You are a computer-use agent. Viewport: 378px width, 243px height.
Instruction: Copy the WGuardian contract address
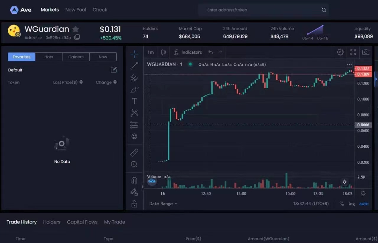click(77, 37)
